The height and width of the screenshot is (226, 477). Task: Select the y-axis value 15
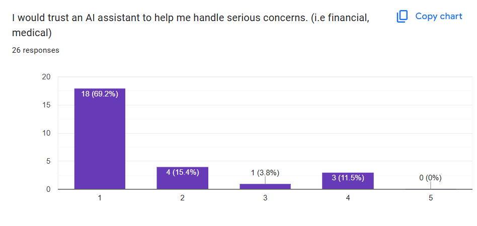pyautogui.click(x=46, y=105)
